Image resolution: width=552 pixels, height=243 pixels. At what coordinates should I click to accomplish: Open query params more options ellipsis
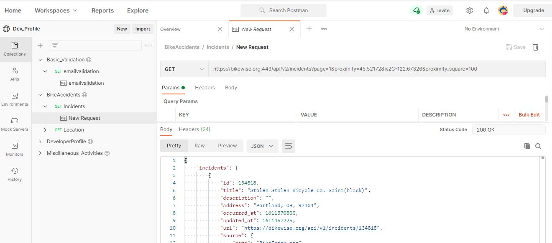click(506, 115)
